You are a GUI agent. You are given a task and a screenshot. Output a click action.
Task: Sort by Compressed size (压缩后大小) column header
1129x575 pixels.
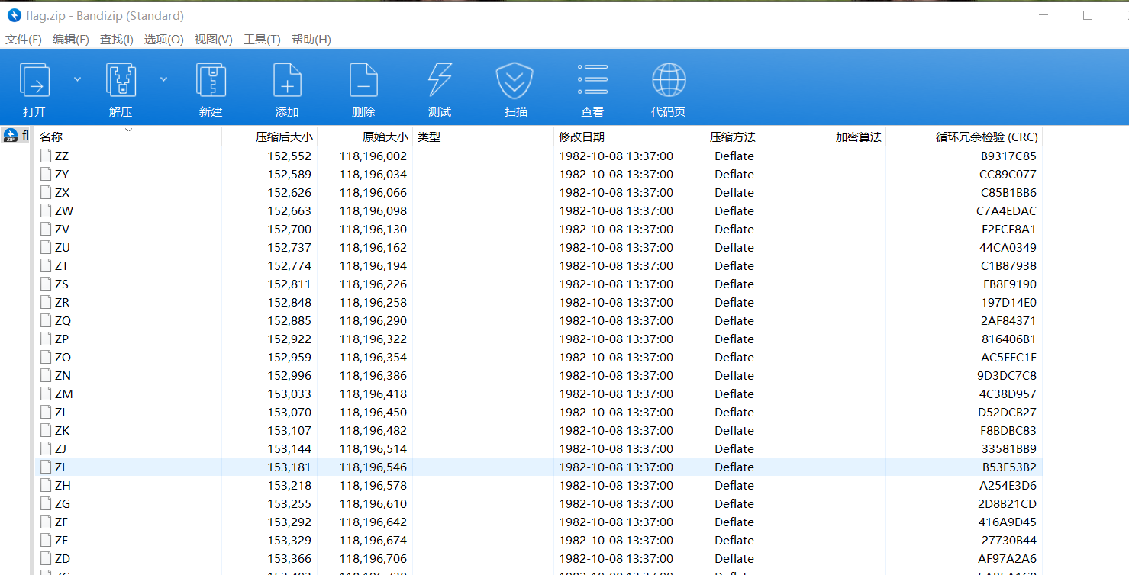[x=284, y=137]
